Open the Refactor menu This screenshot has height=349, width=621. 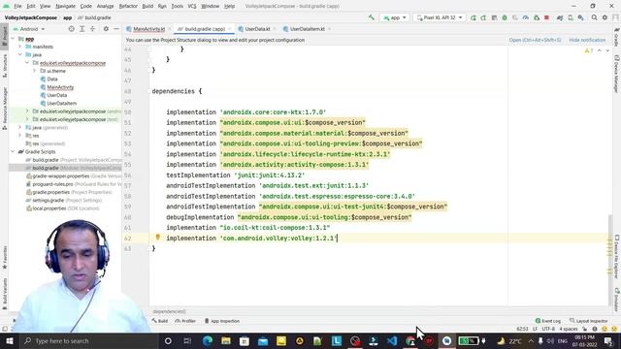[x=128, y=6]
